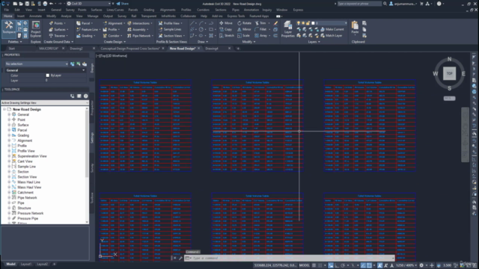This screenshot has width=479, height=269.
Task: Click Make Current layer button
Action: (x=332, y=29)
